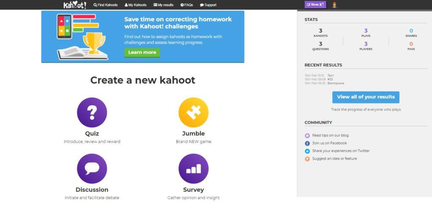Click the Plays count in Stats
The image size is (432, 204).
(366, 31)
